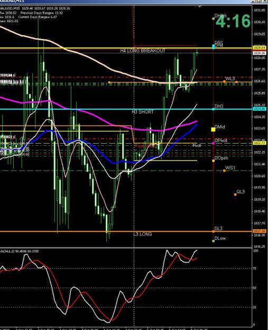Click the cyan DH3 price tag on axis
Image resolution: width=268 pixels, height=330 pixels.
point(260,109)
